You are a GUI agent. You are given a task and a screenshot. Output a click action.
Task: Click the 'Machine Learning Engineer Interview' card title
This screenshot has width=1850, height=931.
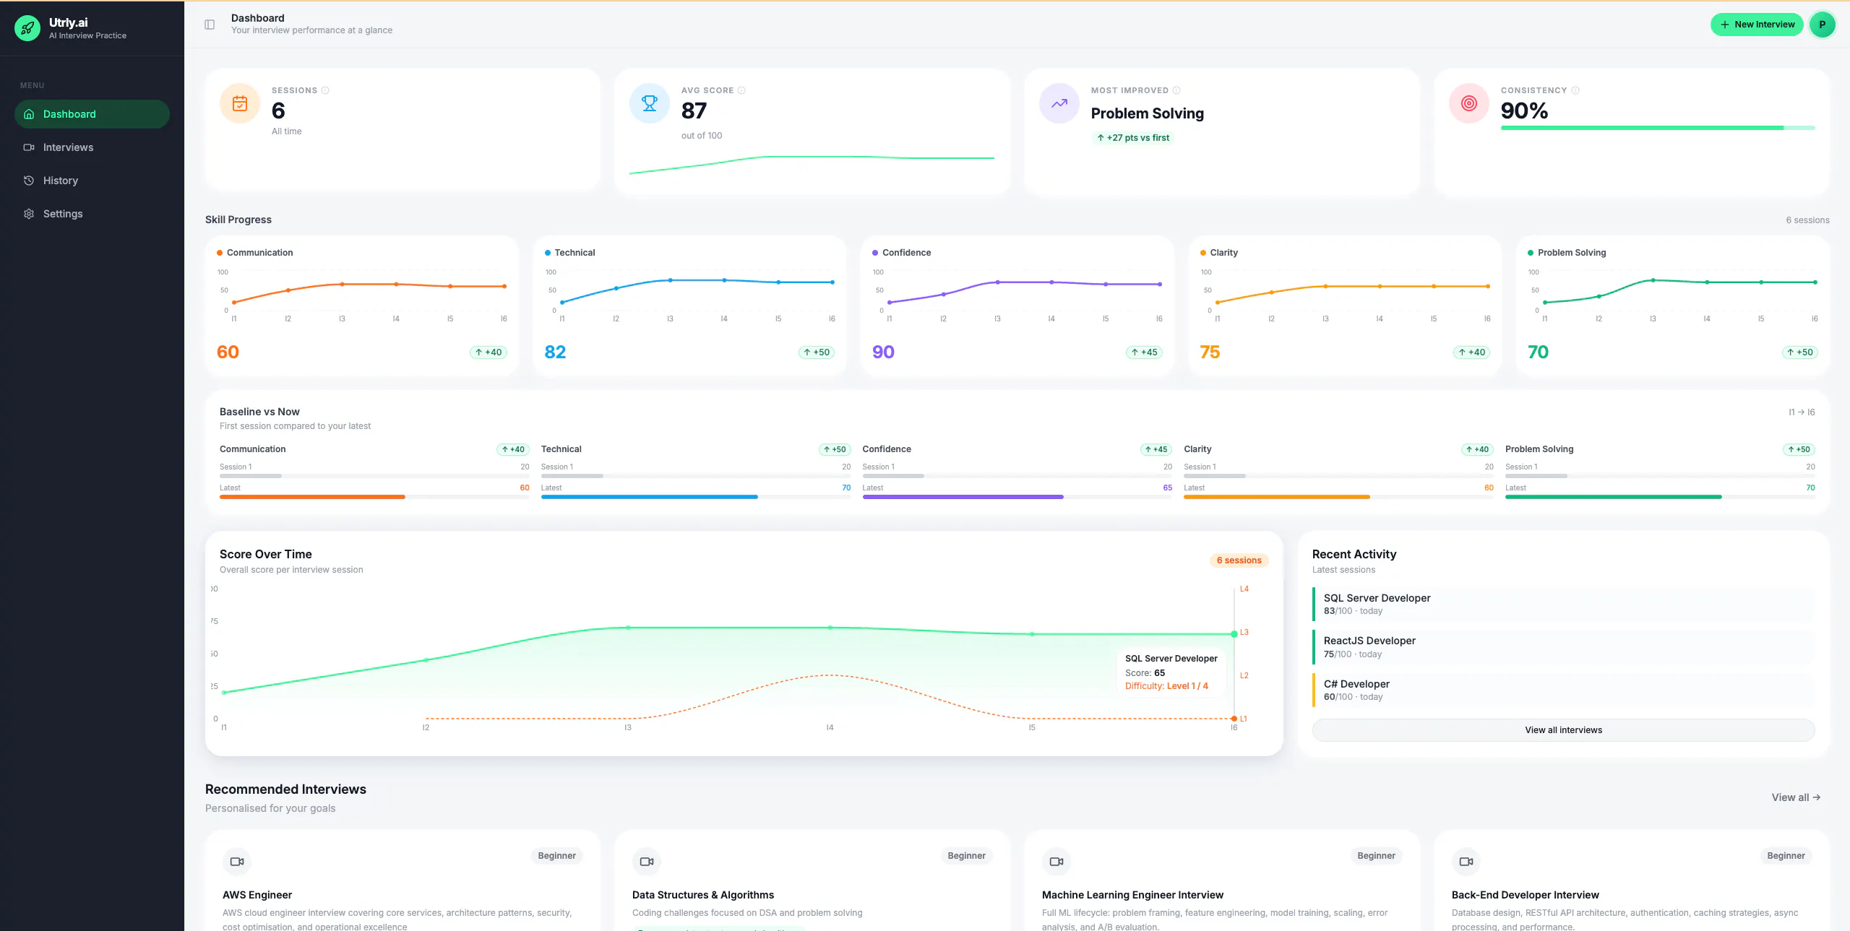[1132, 895]
